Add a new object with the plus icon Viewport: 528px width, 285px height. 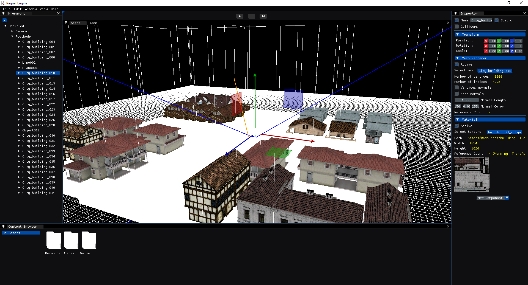point(4,20)
